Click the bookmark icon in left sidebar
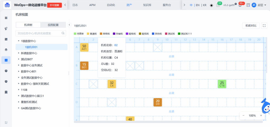This screenshot has height=127, width=270. coord(6,92)
